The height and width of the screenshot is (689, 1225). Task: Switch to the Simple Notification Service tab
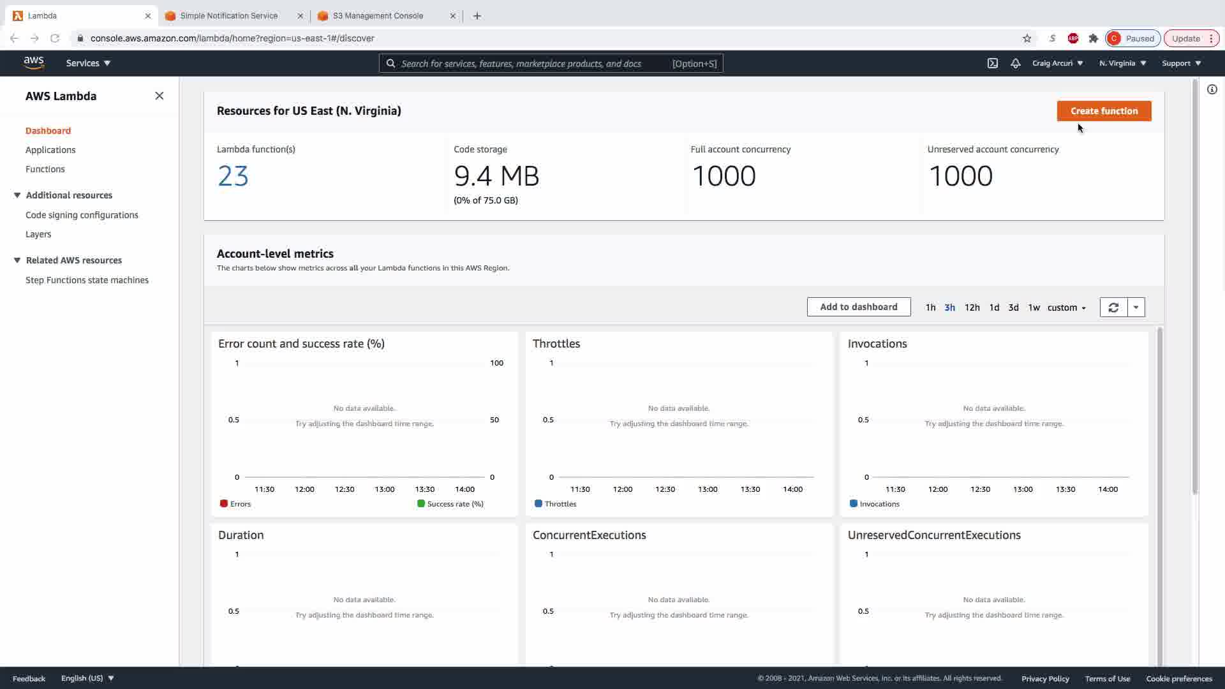click(x=228, y=15)
